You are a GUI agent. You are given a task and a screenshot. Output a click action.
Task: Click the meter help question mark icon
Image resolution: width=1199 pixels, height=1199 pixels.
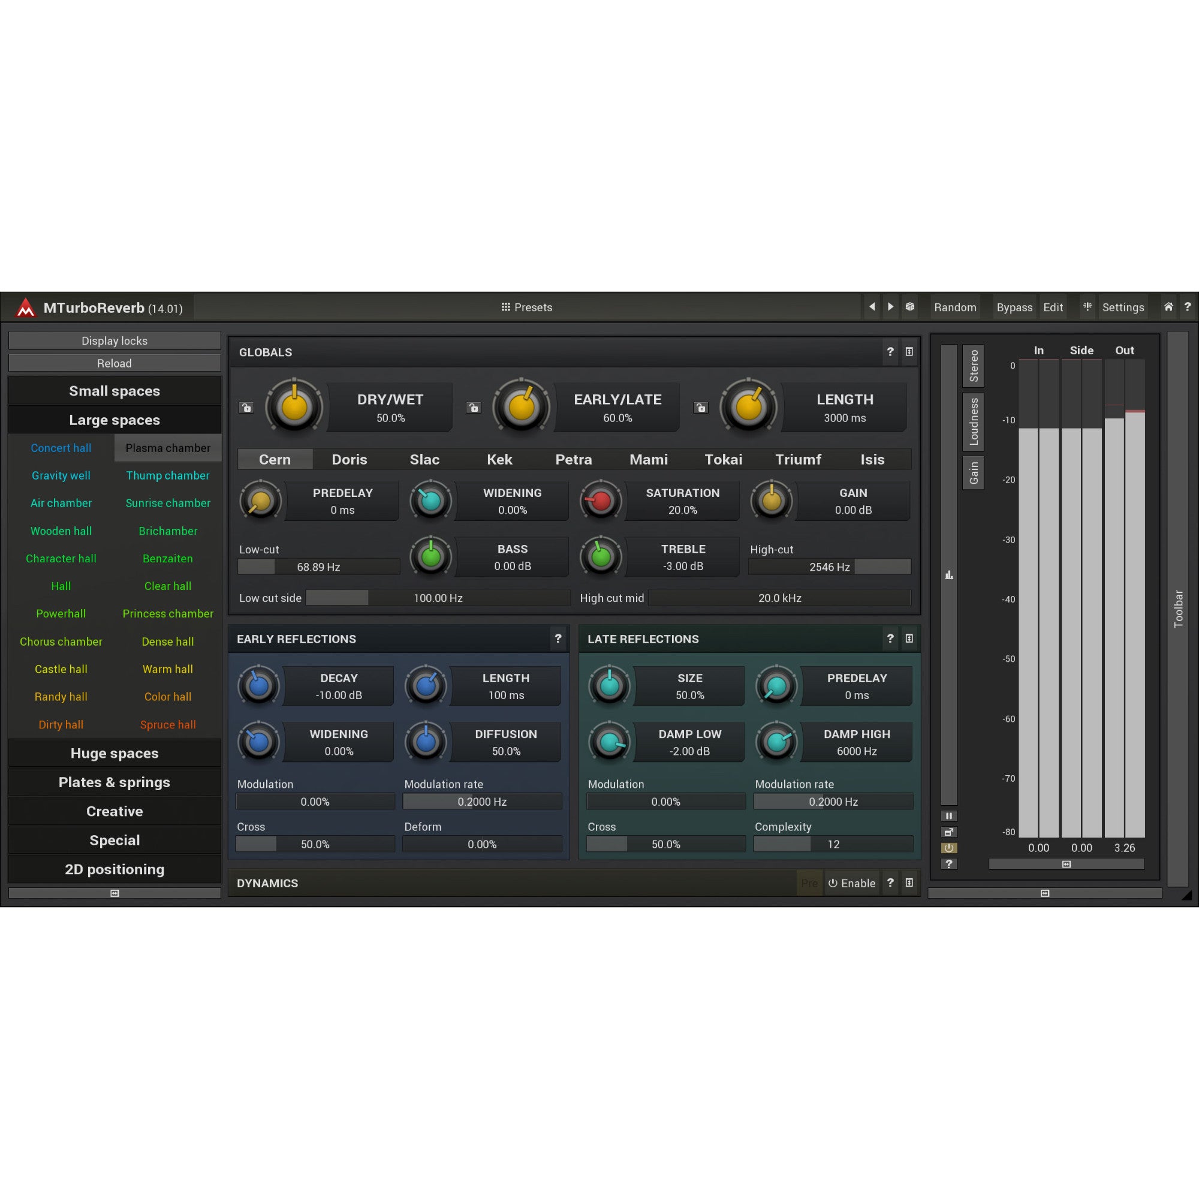pos(949,864)
